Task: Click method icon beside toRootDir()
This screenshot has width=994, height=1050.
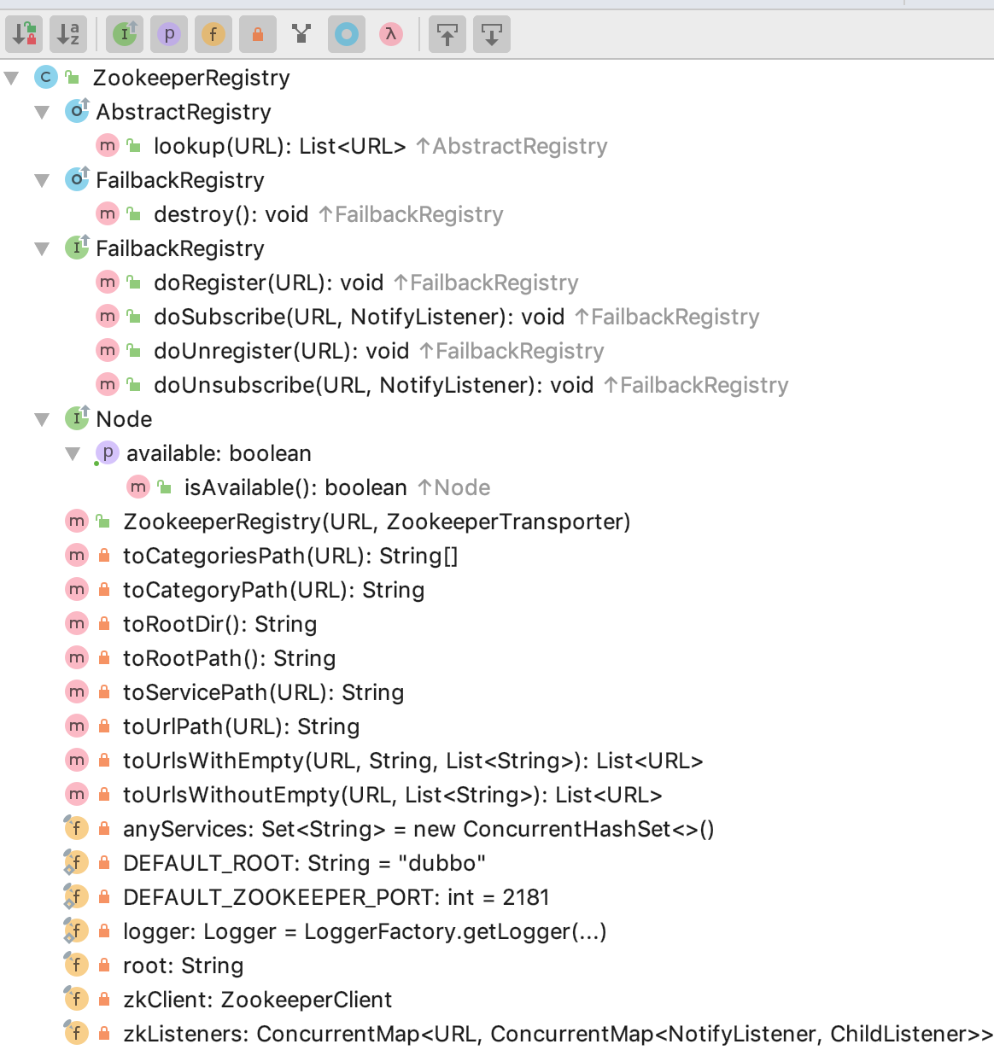Action: pos(77,624)
